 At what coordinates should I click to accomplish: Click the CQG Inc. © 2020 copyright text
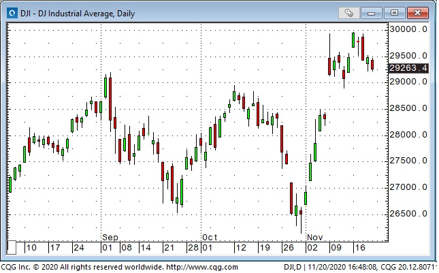[30, 267]
